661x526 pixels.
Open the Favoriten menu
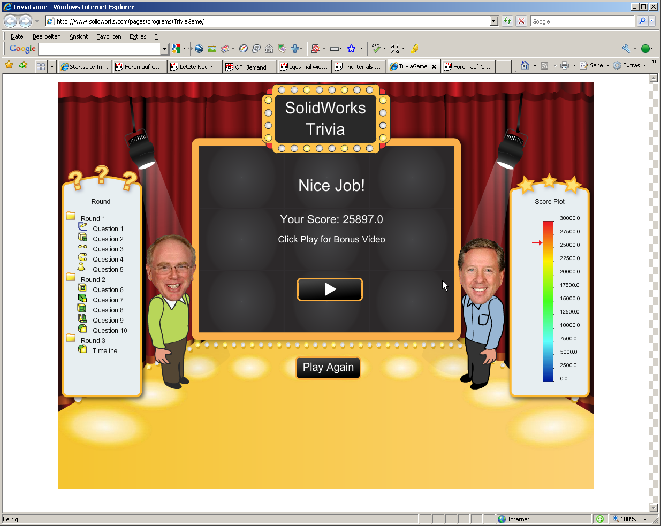109,36
